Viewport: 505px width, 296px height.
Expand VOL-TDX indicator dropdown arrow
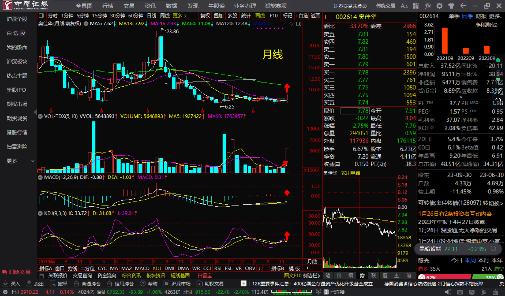point(40,116)
